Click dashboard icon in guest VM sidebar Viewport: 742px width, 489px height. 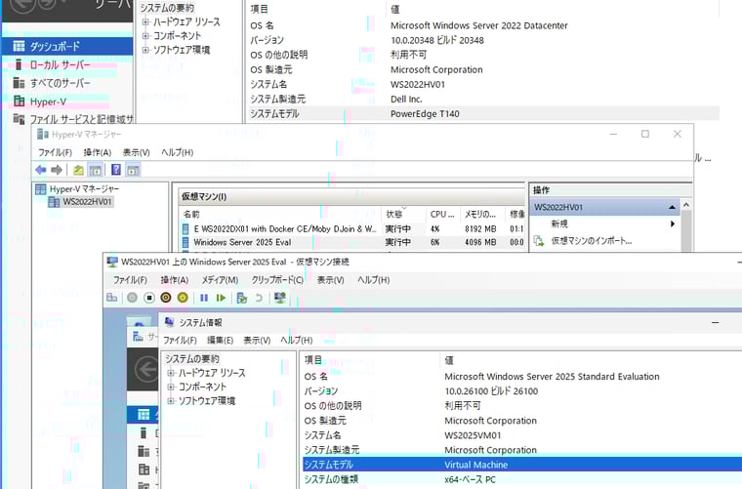pyautogui.click(x=144, y=415)
